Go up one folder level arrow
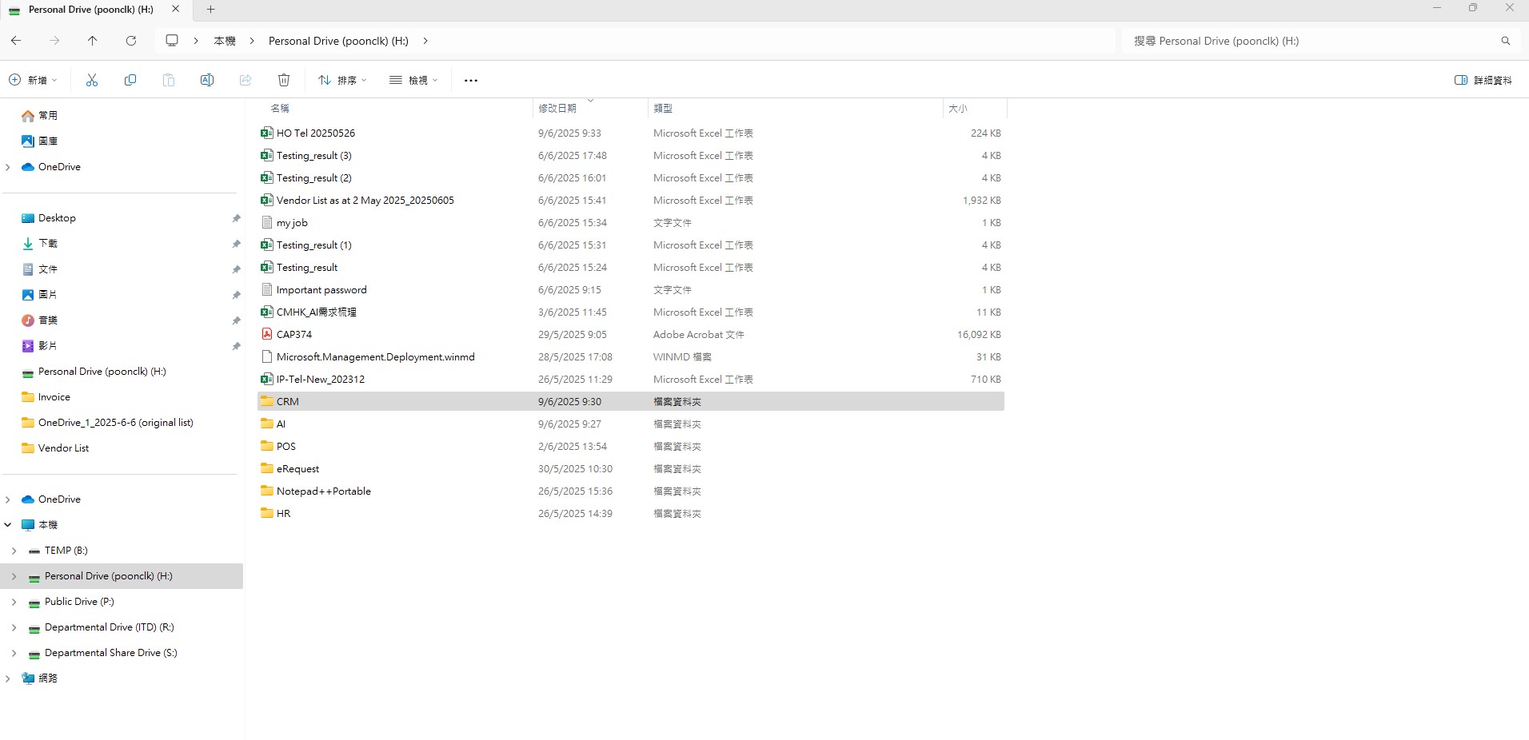1529x740 pixels. (93, 41)
